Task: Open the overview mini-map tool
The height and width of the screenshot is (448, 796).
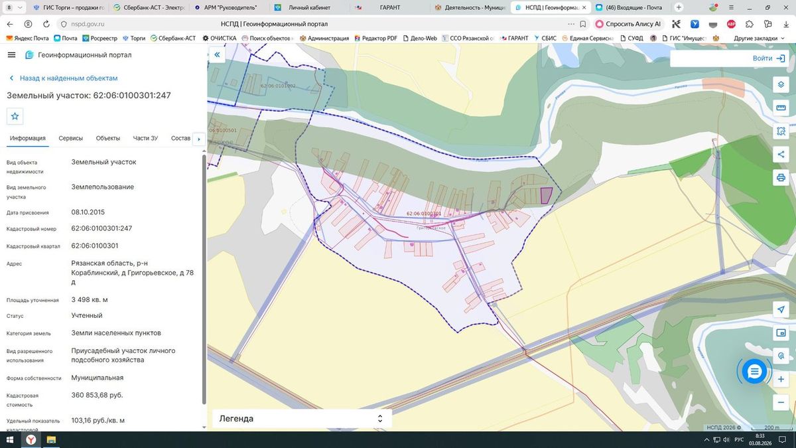Action: [781, 333]
